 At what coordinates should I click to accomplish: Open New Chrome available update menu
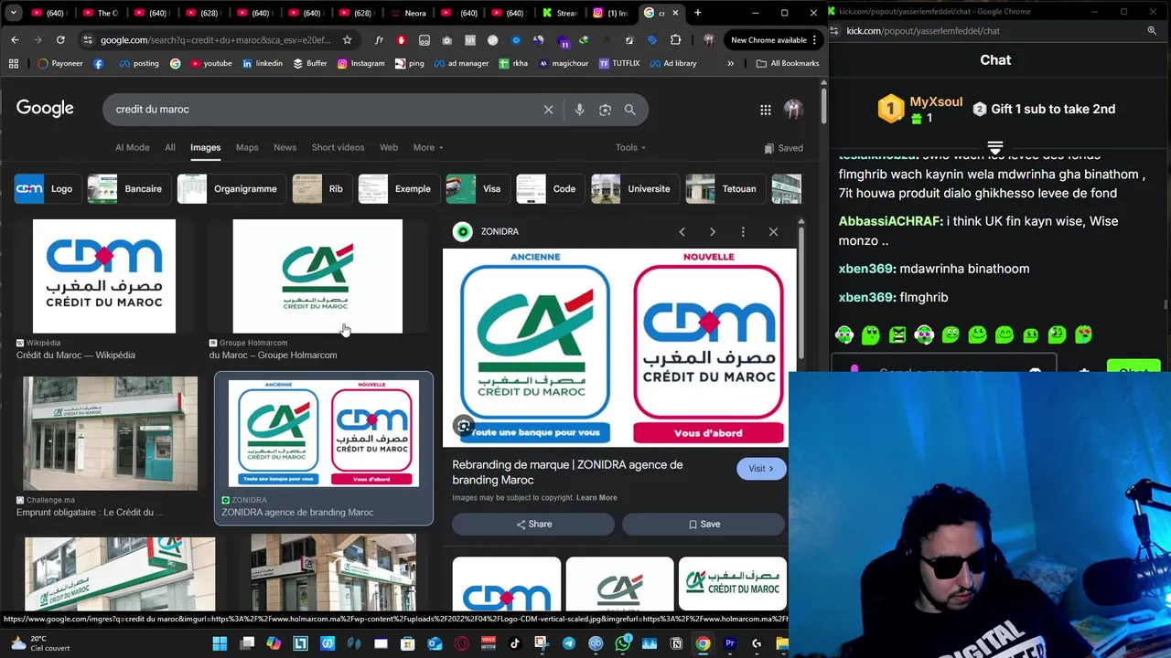(775, 40)
